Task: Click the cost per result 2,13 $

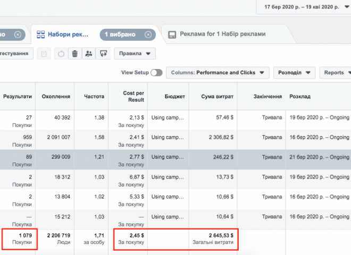Action: tap(137, 117)
